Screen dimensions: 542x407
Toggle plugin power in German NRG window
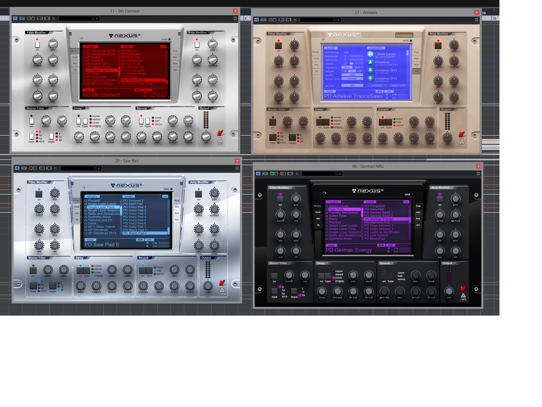point(258,174)
